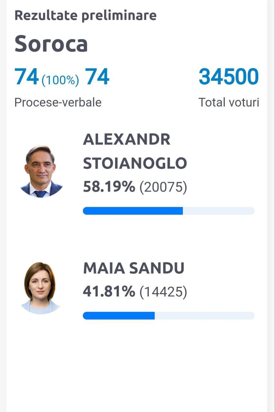
Task: Click the (14425) vote count
Action: pos(163,292)
